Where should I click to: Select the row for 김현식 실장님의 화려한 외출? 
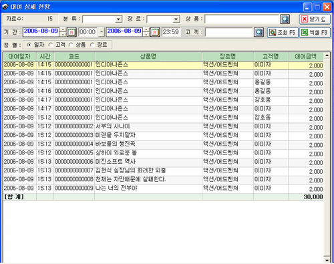pos(163,171)
